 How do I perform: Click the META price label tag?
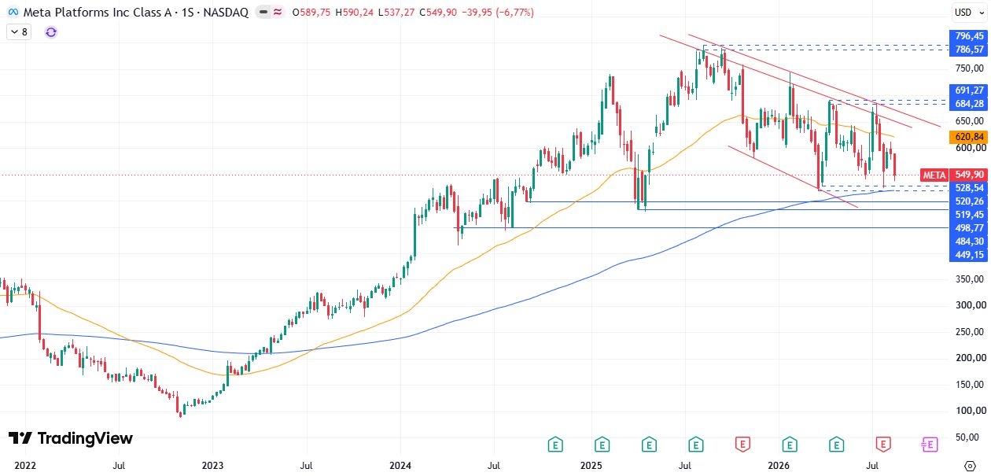point(934,175)
